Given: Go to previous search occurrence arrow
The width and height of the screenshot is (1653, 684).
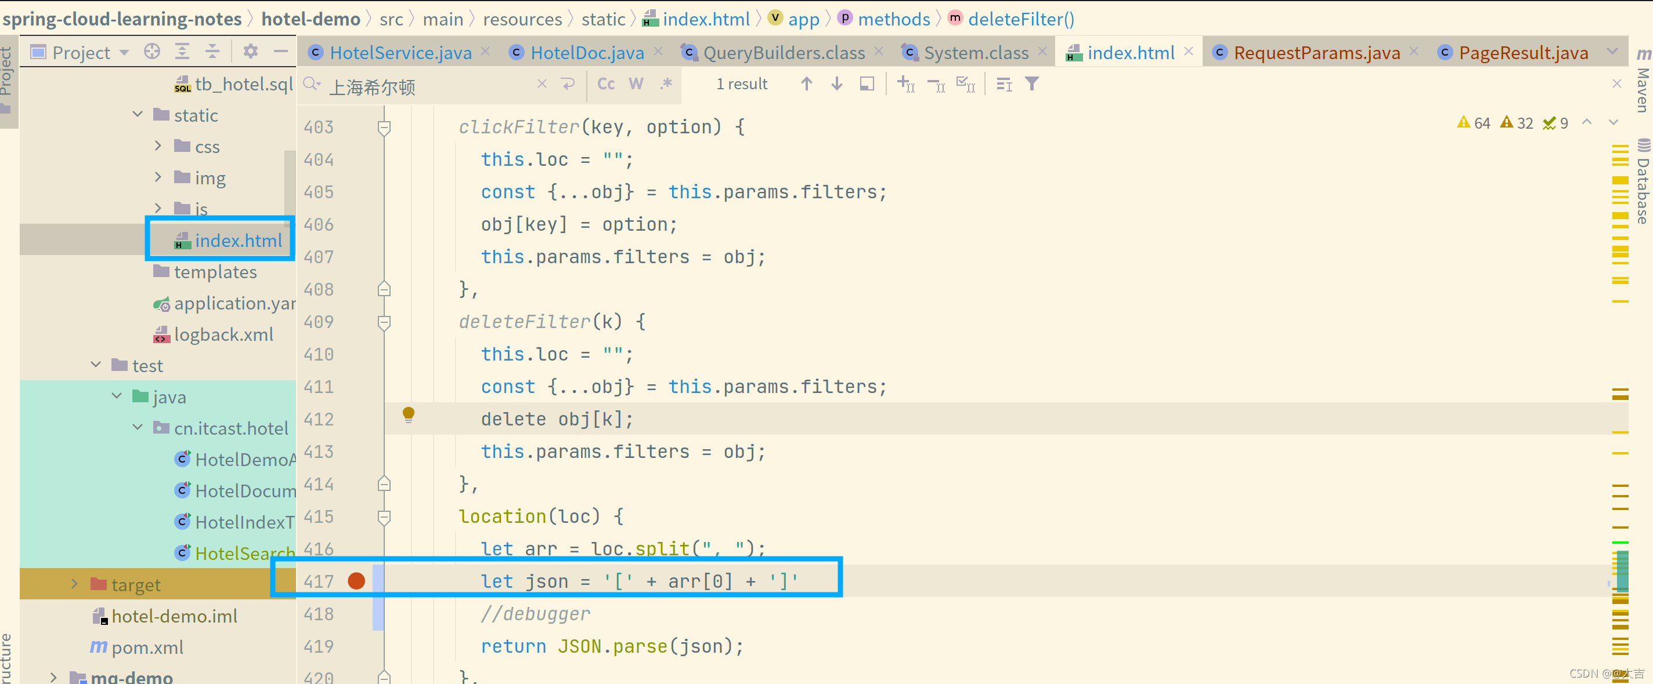Looking at the screenshot, I should click(807, 84).
